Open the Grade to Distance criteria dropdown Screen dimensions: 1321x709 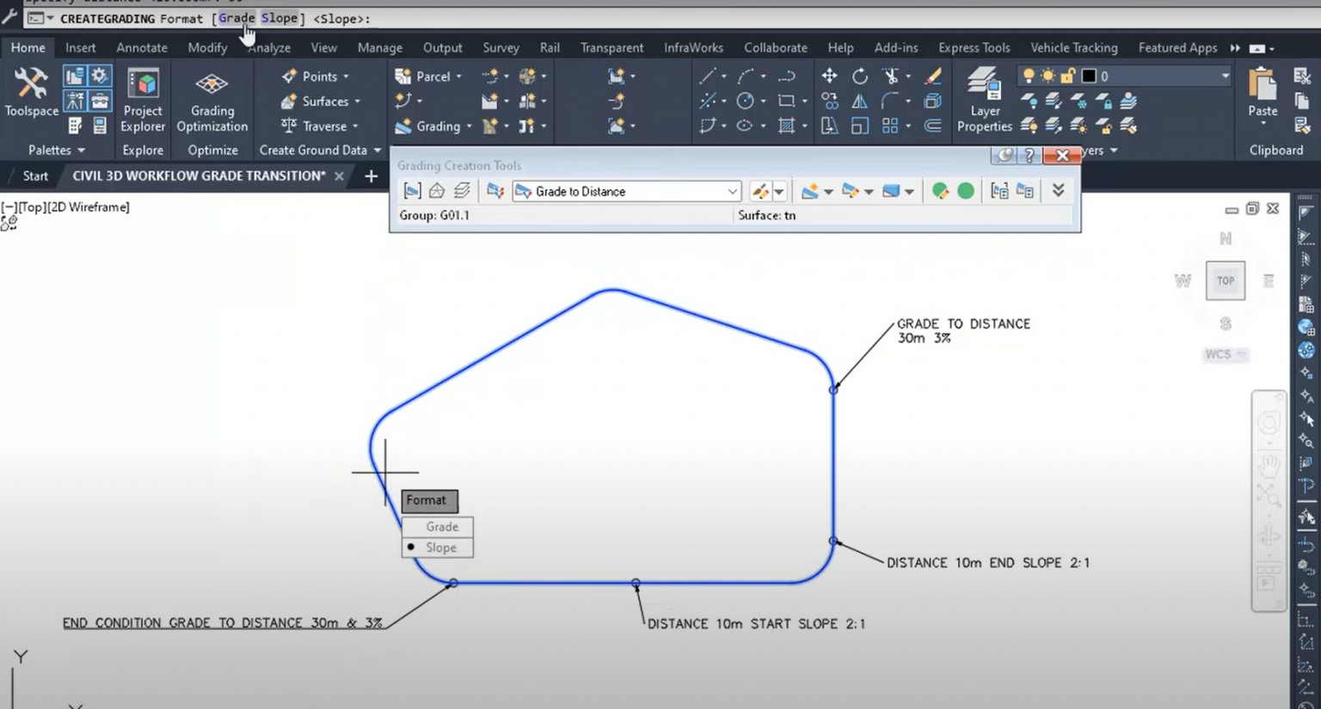click(x=732, y=192)
